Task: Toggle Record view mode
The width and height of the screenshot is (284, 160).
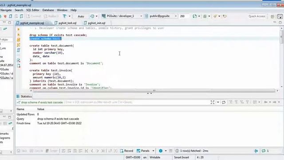Action: click(126, 151)
